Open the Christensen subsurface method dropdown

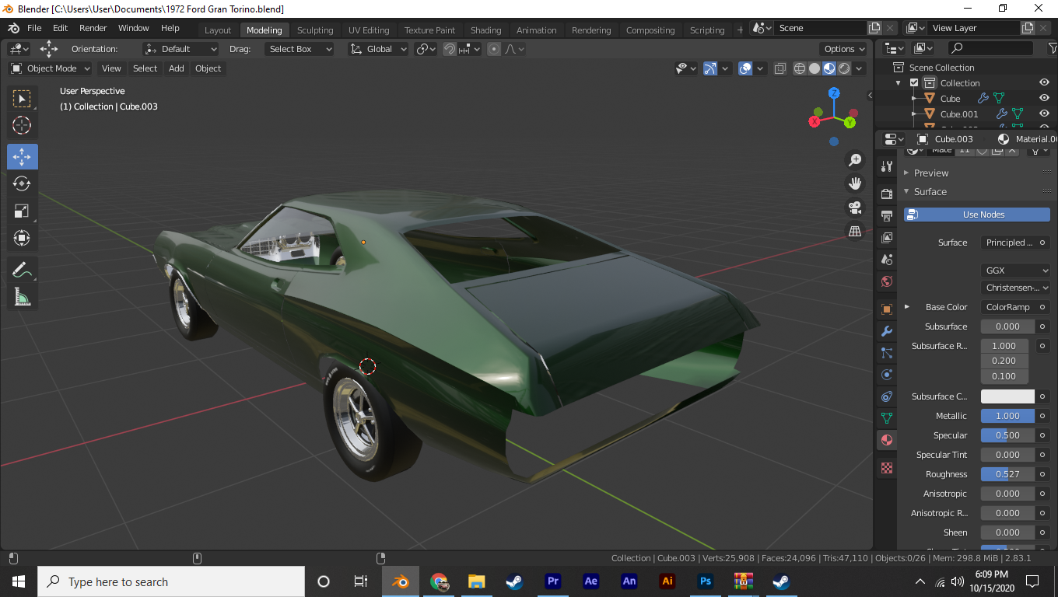point(1015,288)
